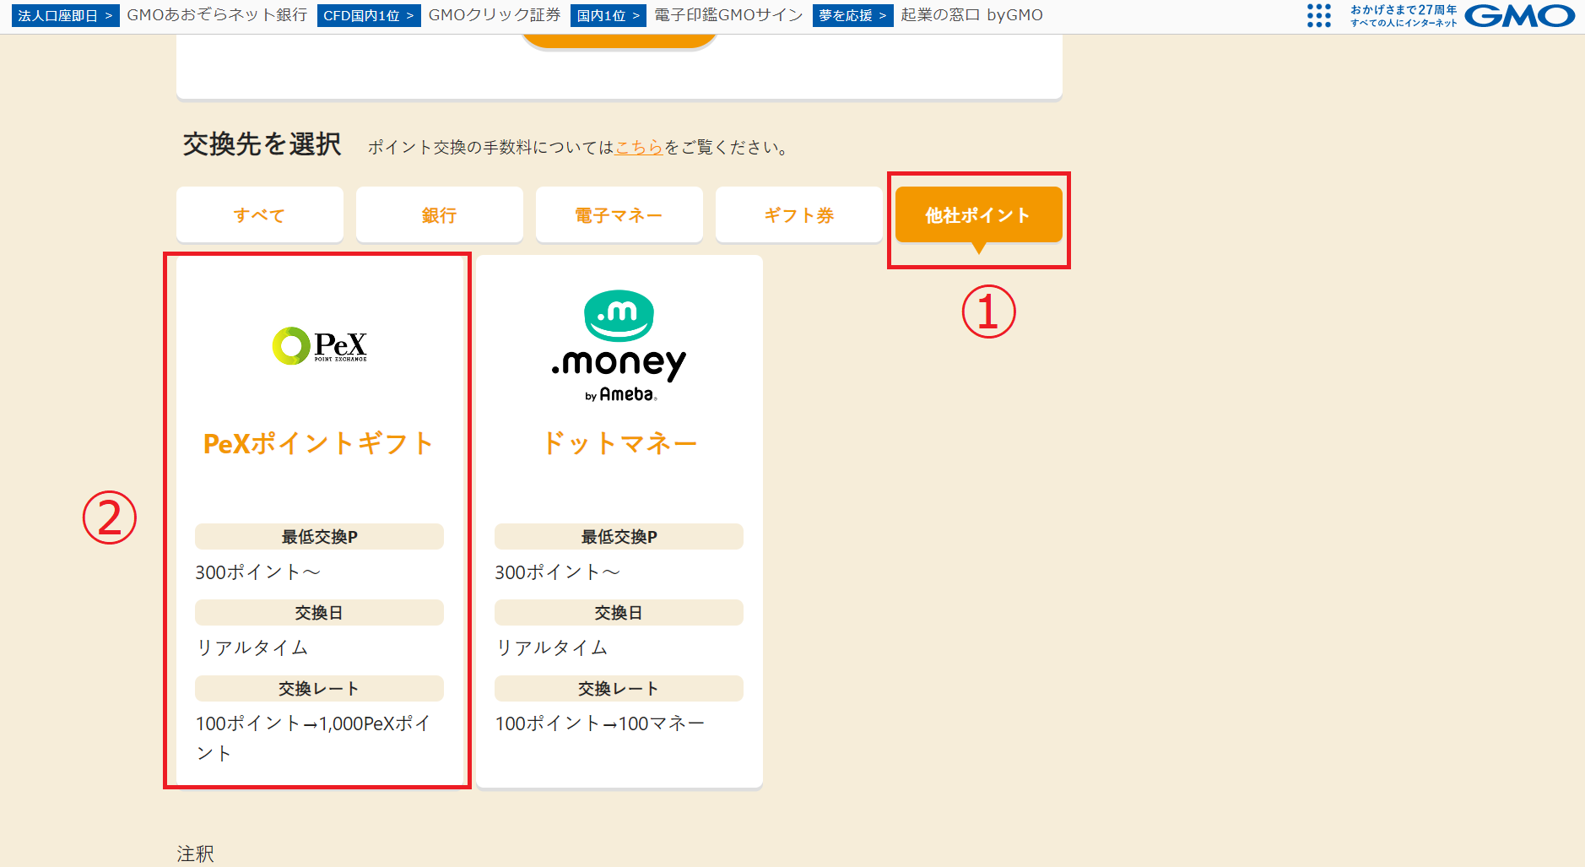
Task: Click the 国内1位 badge button
Action: coord(608,14)
